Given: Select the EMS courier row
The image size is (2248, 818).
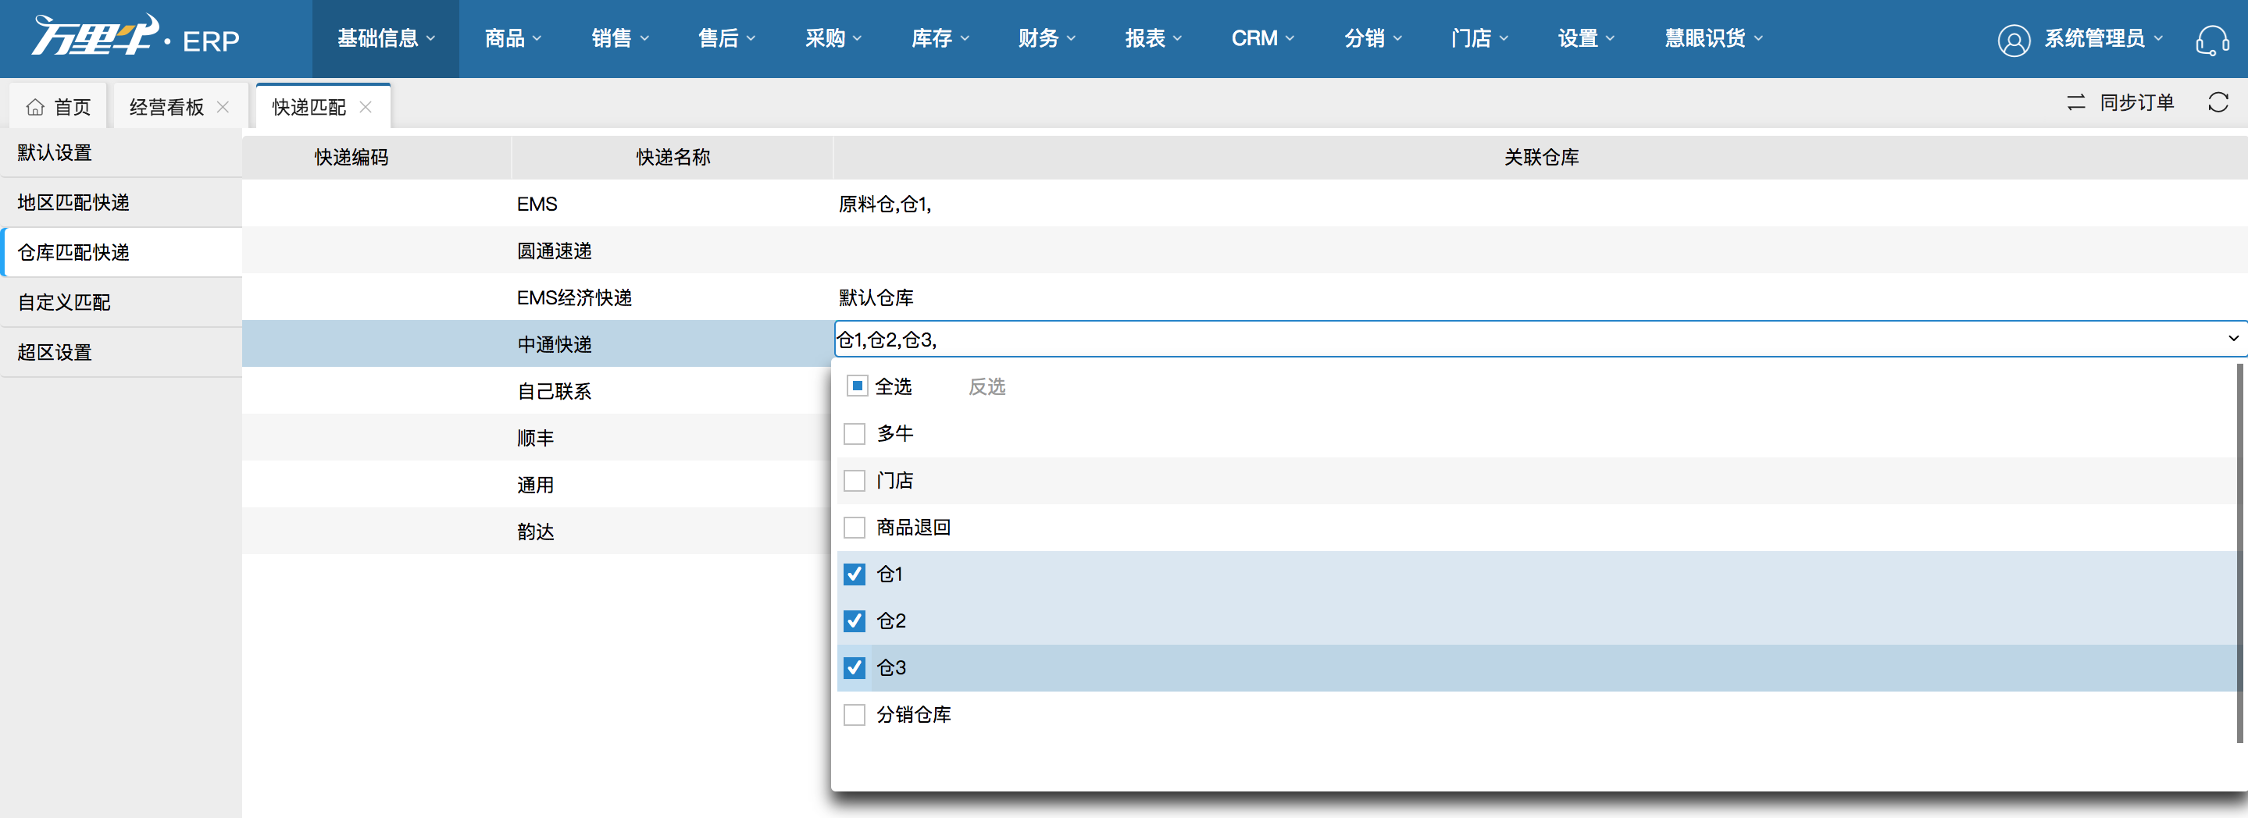Looking at the screenshot, I should 1244,203.
